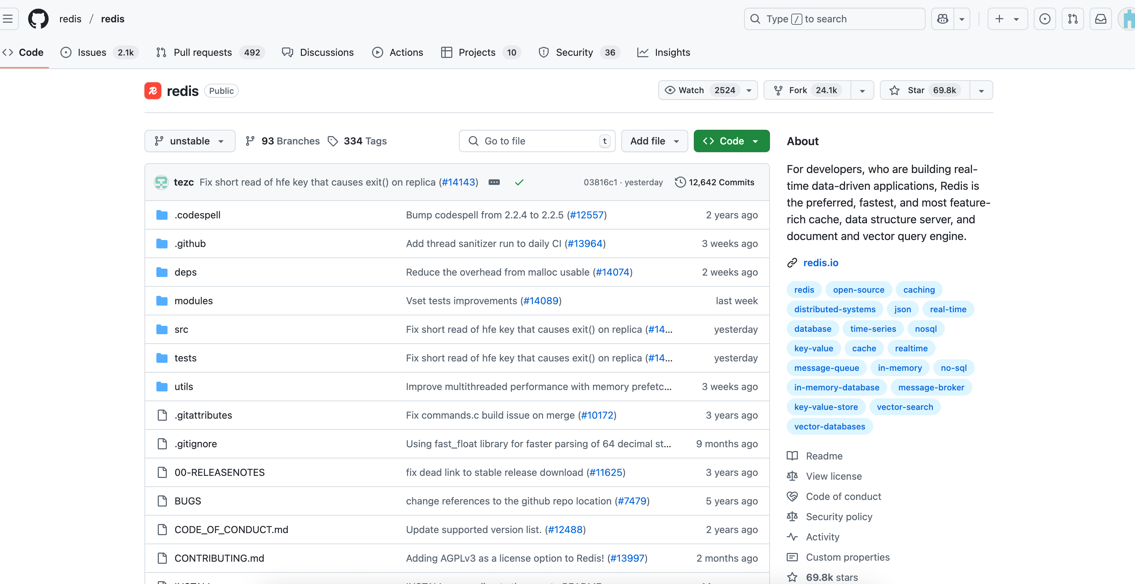
Task: Open the .gitignore file
Action: click(x=196, y=444)
